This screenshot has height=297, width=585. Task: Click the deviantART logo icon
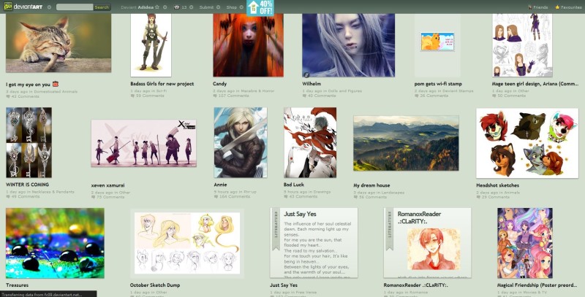(x=8, y=7)
